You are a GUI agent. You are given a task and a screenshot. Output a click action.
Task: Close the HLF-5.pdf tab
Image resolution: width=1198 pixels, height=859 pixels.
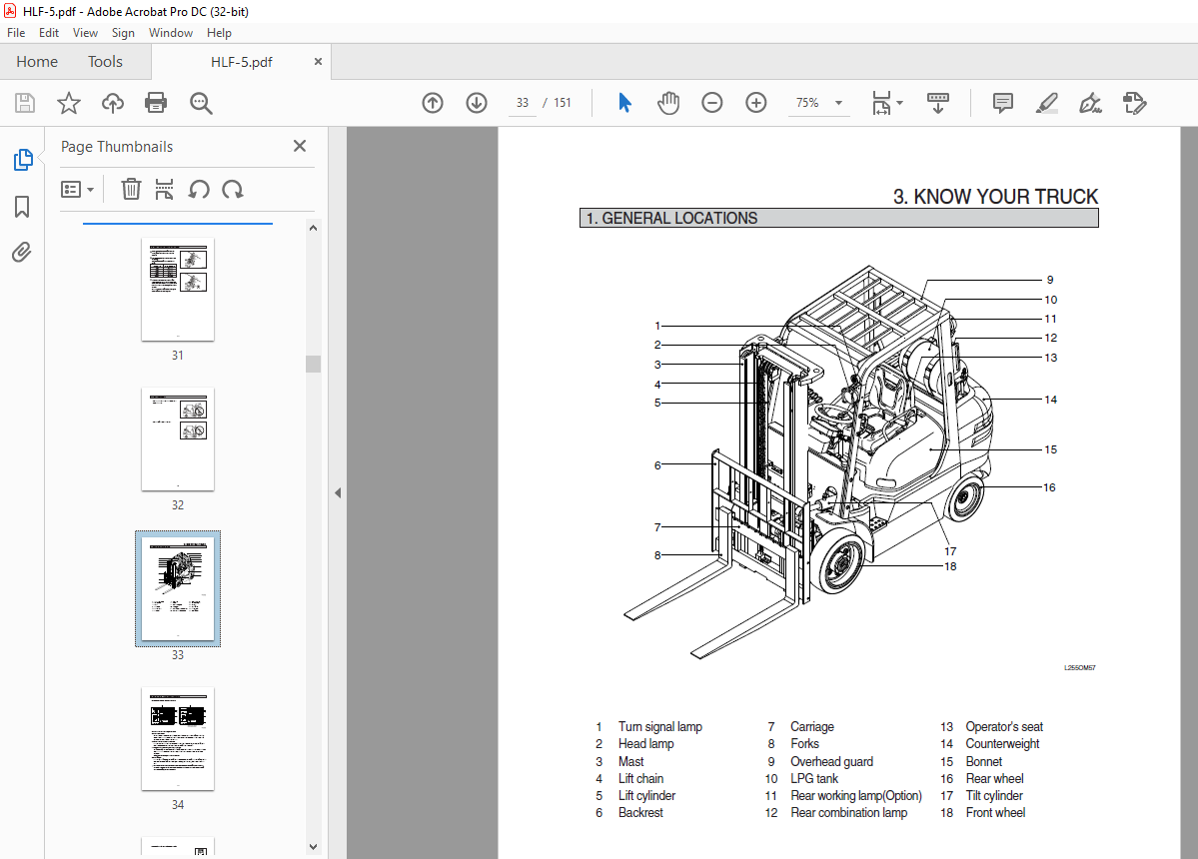(318, 62)
